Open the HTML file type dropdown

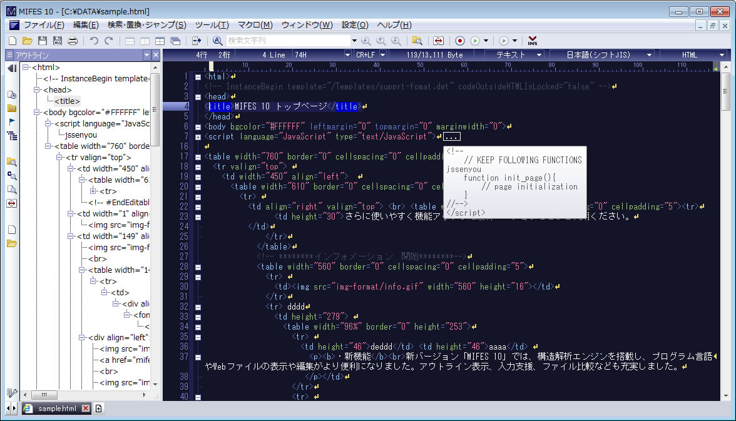pos(722,55)
